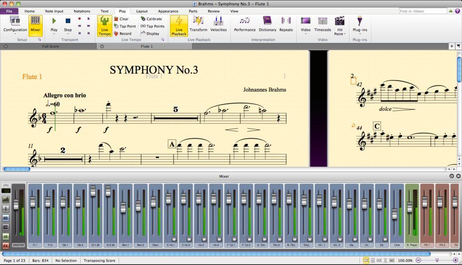The image size is (462, 265).
Task: Adjust the Click channel fader
Action: [x=394, y=214]
